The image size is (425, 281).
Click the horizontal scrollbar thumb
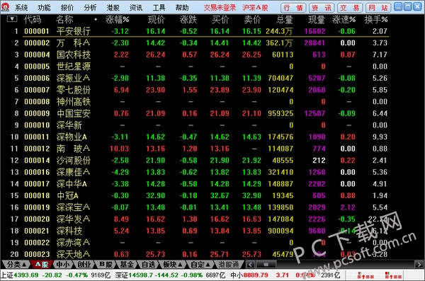[x=266, y=264]
